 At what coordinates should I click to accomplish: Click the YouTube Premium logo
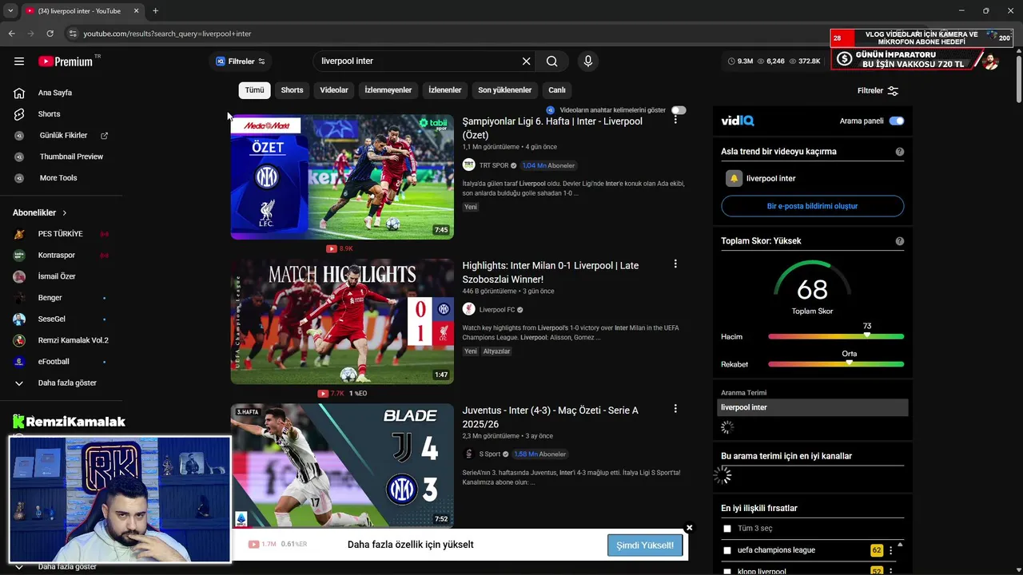66,61
